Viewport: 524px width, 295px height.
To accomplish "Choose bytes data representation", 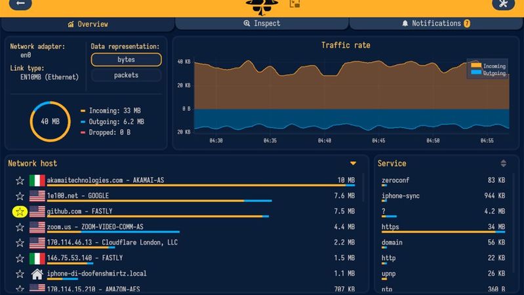I will (x=126, y=60).
